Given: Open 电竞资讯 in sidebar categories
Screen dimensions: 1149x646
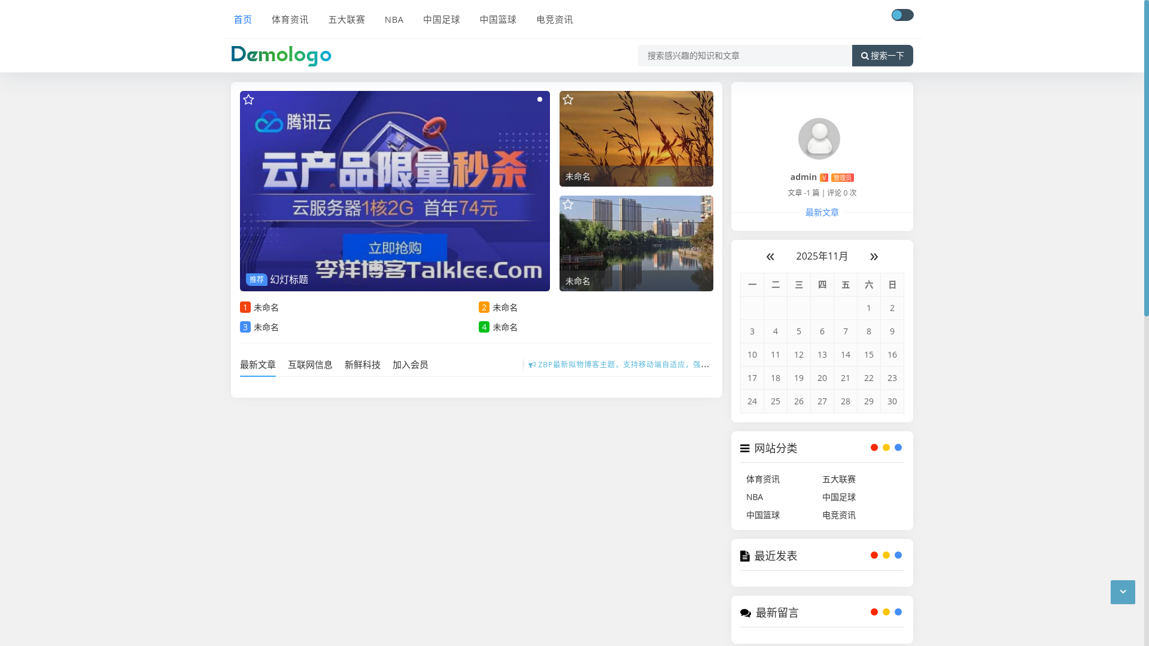Looking at the screenshot, I should [839, 515].
